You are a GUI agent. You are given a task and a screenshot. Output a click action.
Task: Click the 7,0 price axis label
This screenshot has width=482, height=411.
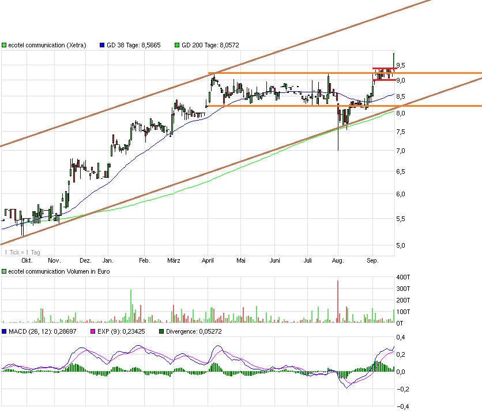tap(401, 151)
